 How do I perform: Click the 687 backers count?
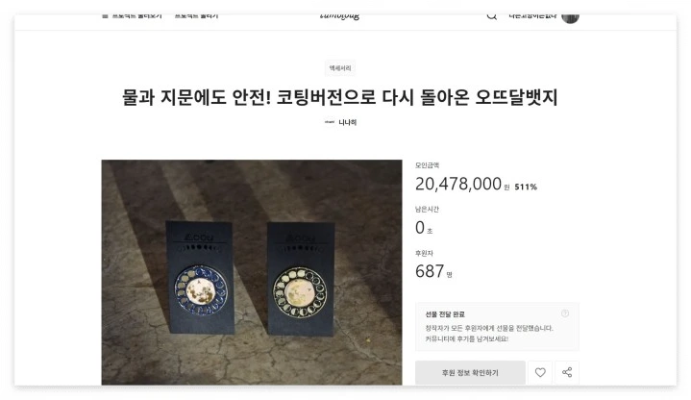[x=430, y=271]
